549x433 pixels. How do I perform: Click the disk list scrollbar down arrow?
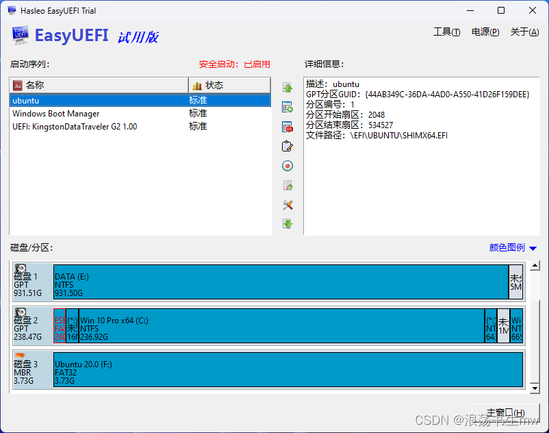[x=535, y=388]
